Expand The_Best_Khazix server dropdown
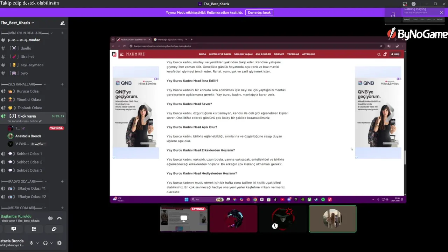This screenshot has width=448, height=252. tap(17, 23)
